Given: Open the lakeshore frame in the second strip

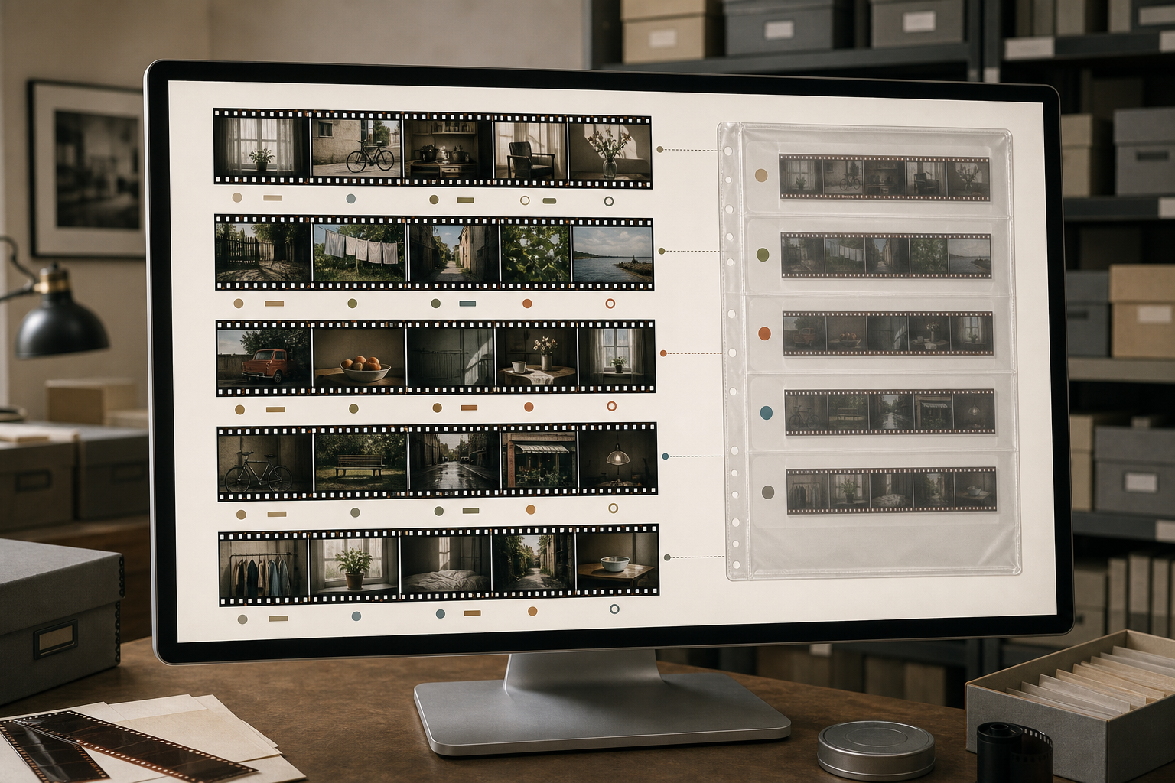Looking at the screenshot, I should click(x=612, y=255).
